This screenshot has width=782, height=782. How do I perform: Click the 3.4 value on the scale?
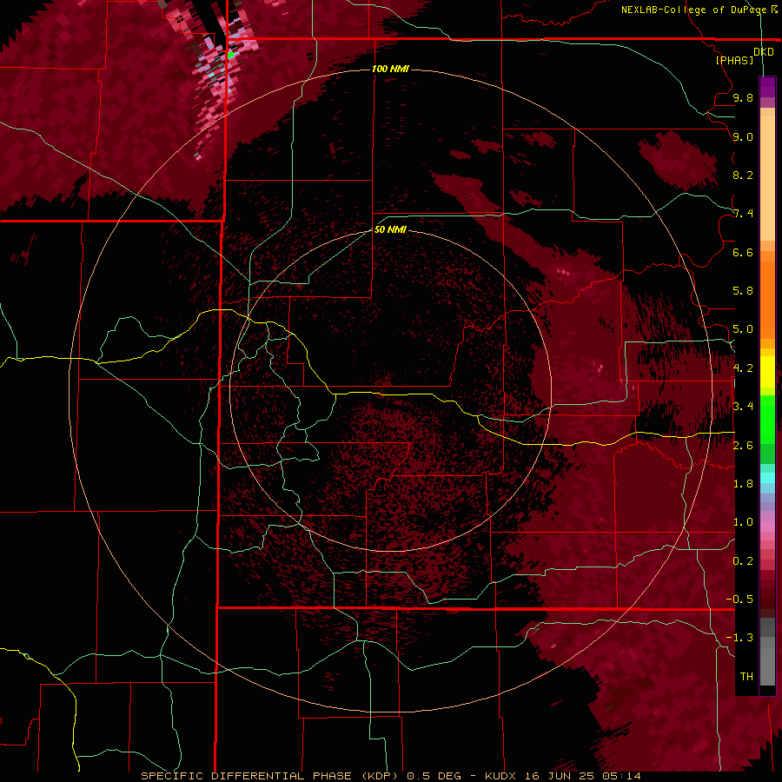click(743, 407)
